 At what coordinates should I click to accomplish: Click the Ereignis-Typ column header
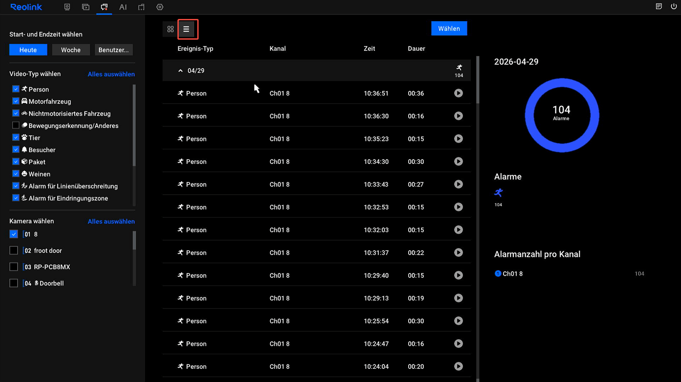click(196, 48)
